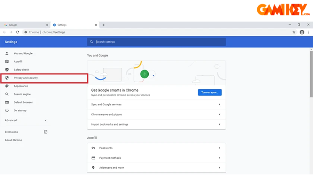Click the Search settings input field
313x196 pixels.
(x=156, y=42)
